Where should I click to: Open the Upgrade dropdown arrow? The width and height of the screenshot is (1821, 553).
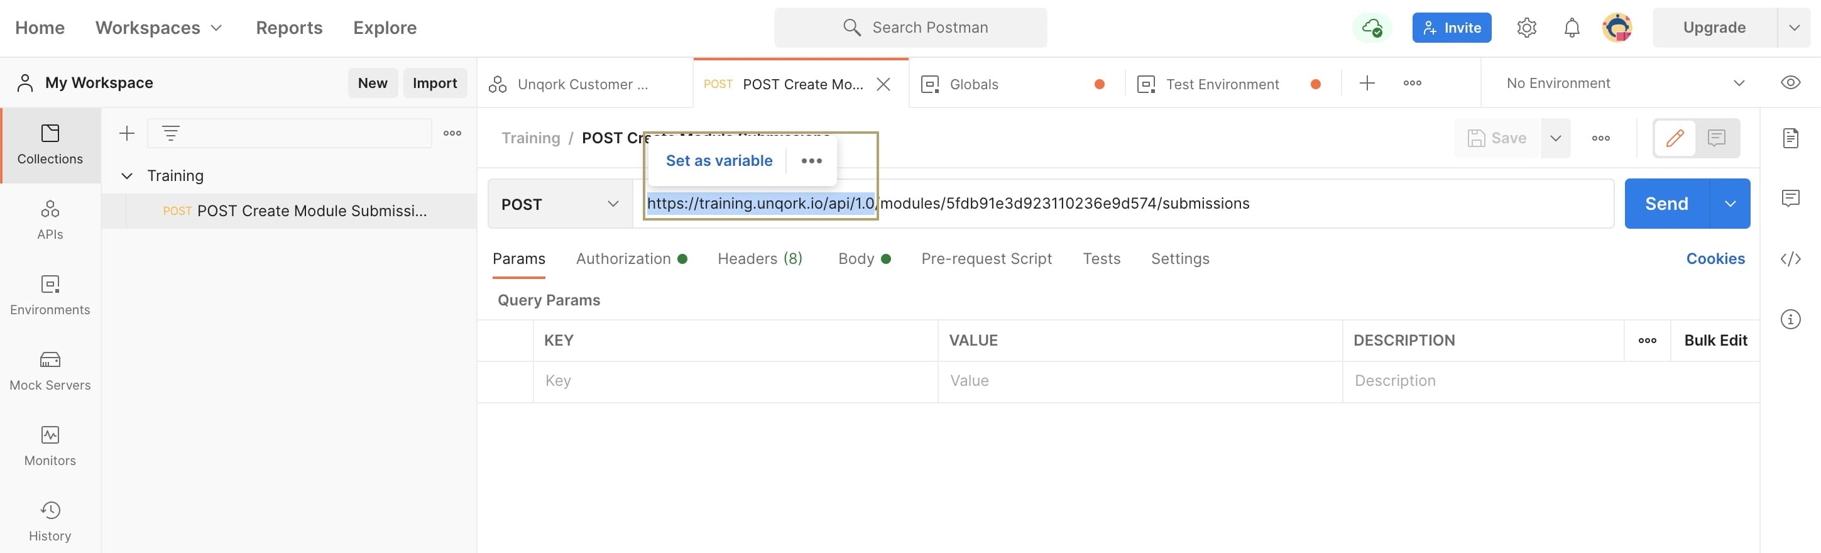[1794, 28]
